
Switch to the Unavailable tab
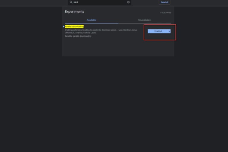point(144,20)
